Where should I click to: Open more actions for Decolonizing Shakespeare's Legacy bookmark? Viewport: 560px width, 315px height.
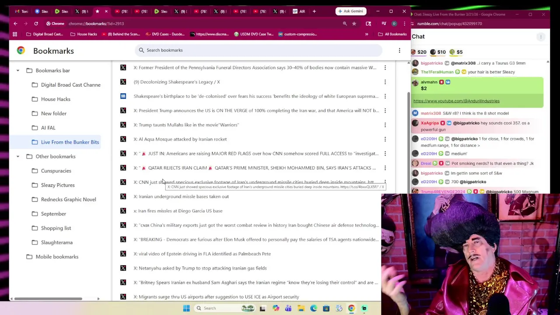click(385, 82)
